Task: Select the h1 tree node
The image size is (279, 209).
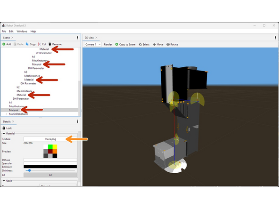Action: (x=10, y=103)
